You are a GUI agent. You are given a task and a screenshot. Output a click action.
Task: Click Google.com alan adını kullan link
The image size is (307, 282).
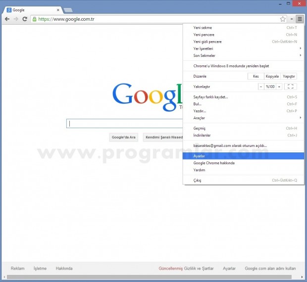point(270,268)
